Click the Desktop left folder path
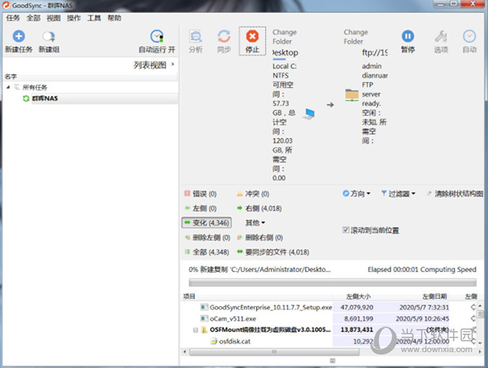 (285, 53)
